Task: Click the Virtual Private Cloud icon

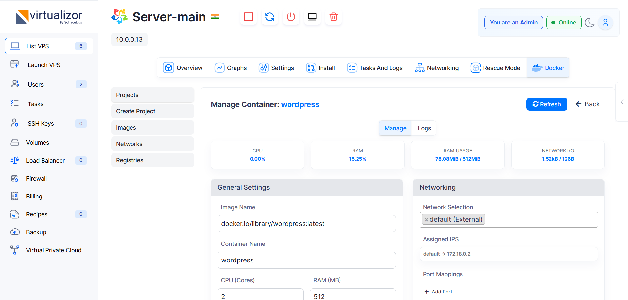Action: 15,250
